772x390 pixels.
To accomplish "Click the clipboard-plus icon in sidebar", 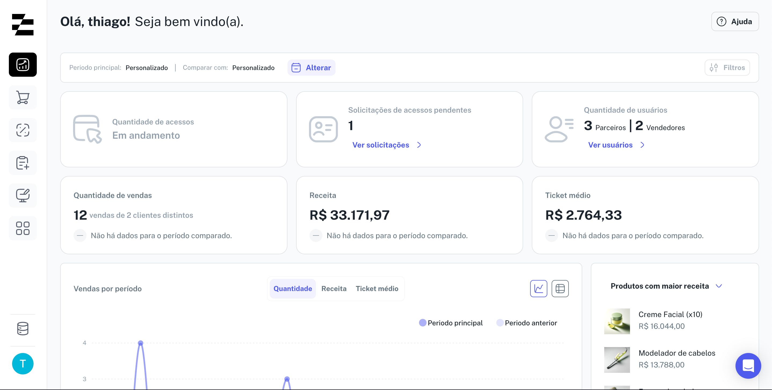I will pyautogui.click(x=23, y=163).
